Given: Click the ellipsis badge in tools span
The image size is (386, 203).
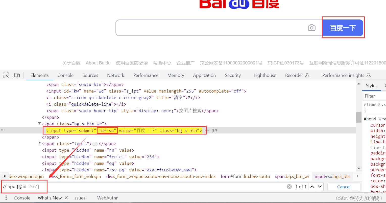Looking at the screenshot, I should [x=95, y=144].
